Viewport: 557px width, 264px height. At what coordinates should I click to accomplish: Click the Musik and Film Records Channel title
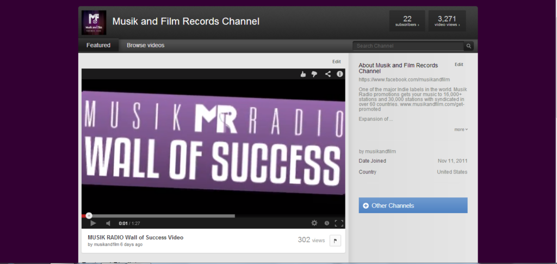point(186,21)
